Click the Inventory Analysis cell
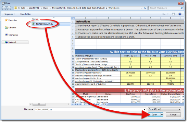The height and width of the screenshot is (123, 188). click(98, 56)
